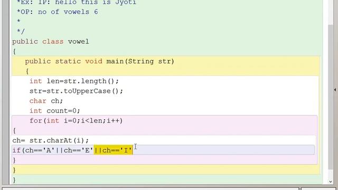Viewport: 338px width, 190px height.
Task: Click the '*/' comment end line
Action: coord(21,32)
